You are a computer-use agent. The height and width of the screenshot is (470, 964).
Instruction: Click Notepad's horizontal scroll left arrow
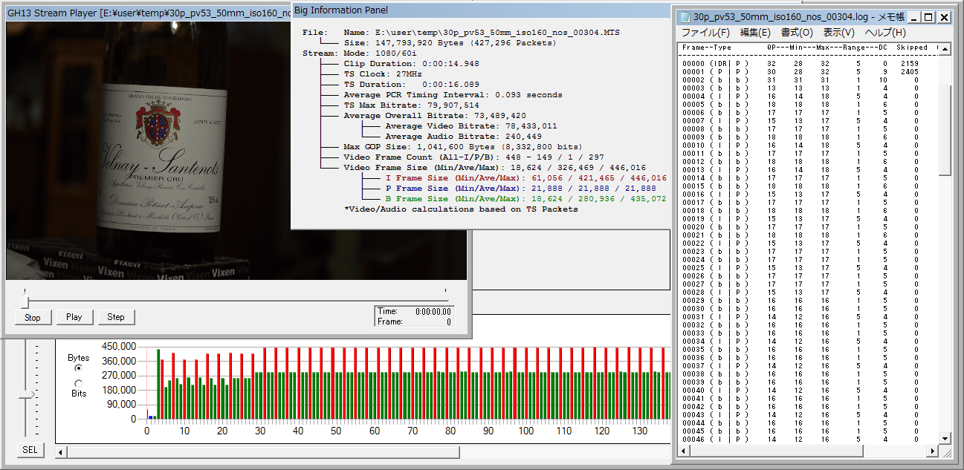pyautogui.click(x=684, y=451)
